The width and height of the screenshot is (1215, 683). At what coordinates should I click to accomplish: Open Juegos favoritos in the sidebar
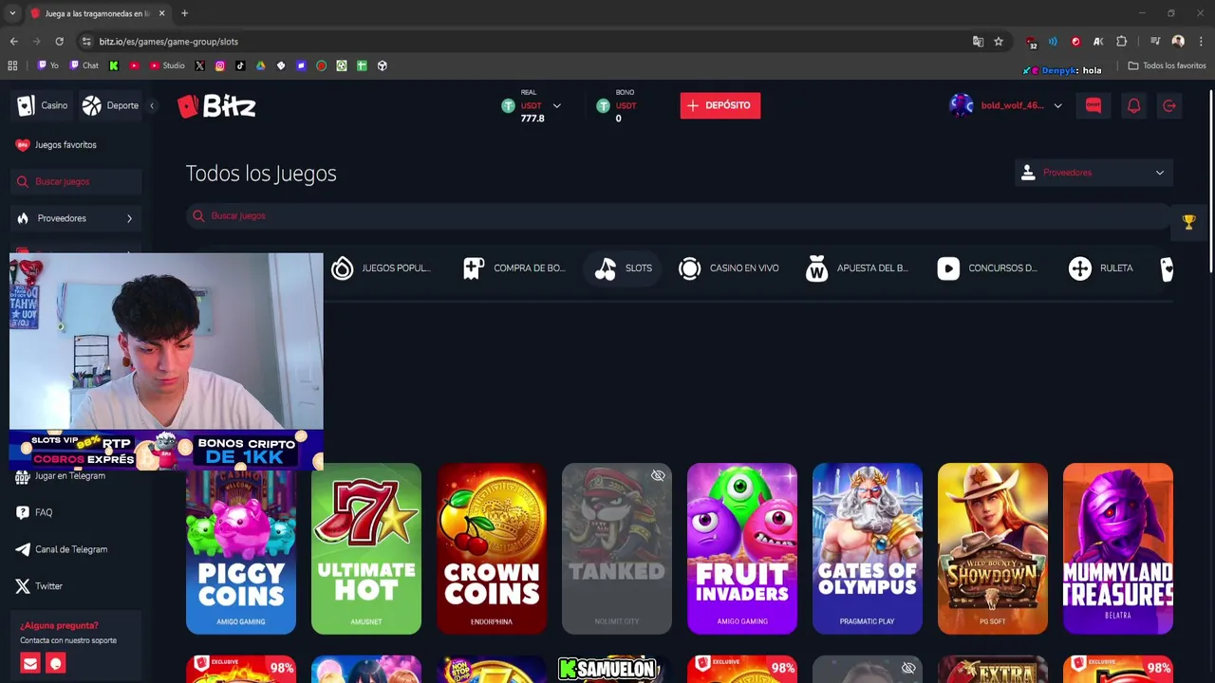[x=57, y=144]
